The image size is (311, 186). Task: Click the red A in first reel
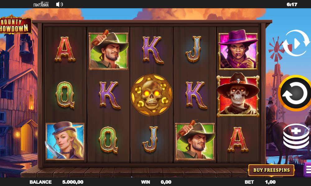[65, 49]
